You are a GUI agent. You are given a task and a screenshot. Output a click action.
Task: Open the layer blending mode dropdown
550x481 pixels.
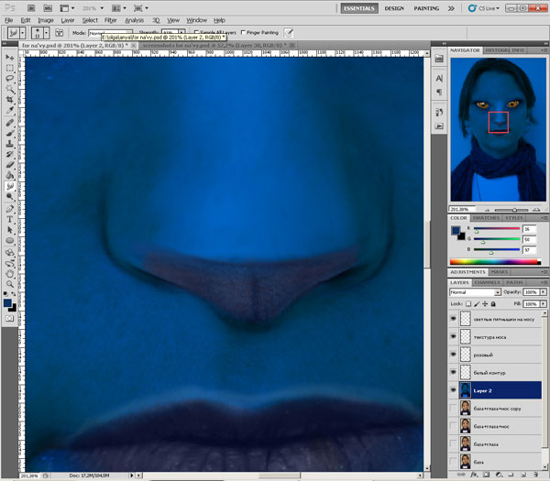point(474,292)
